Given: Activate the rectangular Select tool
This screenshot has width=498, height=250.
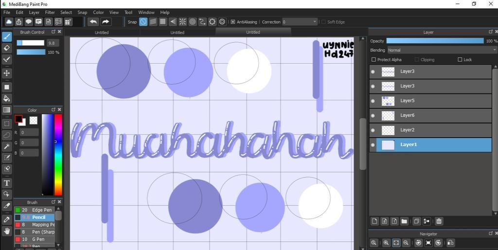Looking at the screenshot, I should [7, 124].
